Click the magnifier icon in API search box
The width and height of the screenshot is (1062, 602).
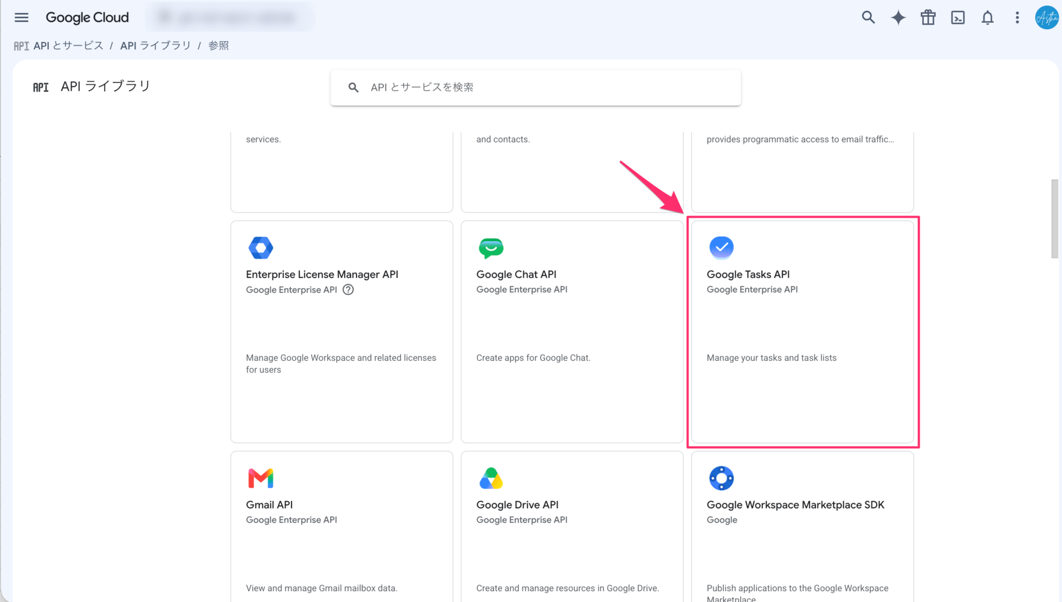353,87
